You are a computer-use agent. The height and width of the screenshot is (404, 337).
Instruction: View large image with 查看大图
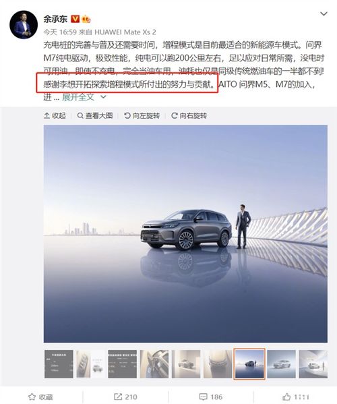95,116
